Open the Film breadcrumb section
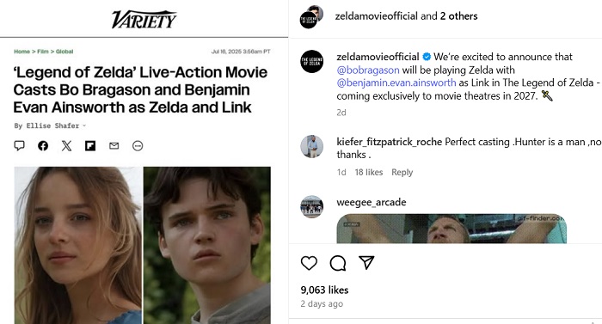The height and width of the screenshot is (324, 602). 43,52
